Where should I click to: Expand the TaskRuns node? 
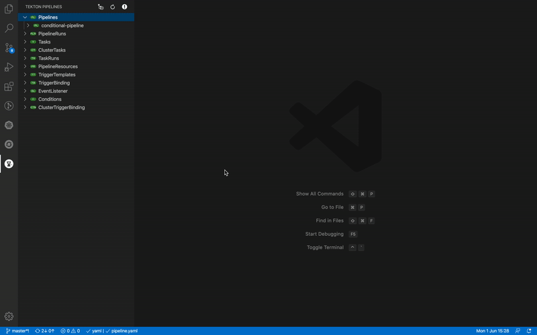25,58
